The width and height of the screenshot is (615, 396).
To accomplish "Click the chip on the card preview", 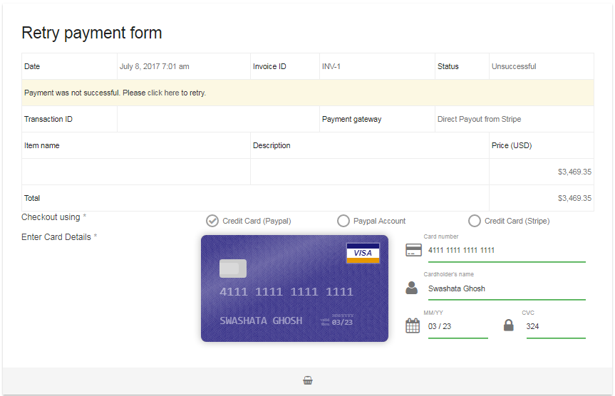I will pos(233,269).
